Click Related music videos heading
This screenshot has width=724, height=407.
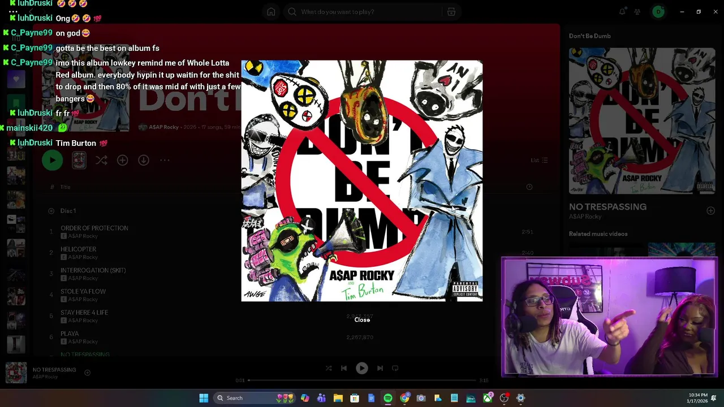click(x=598, y=234)
